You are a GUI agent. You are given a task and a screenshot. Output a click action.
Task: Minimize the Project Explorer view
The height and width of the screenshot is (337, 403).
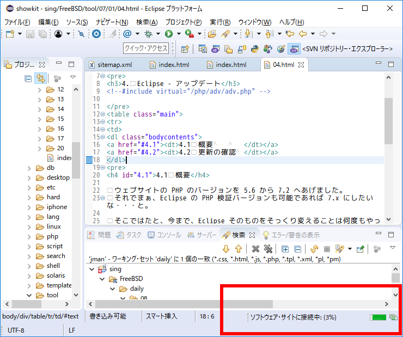tap(59, 64)
